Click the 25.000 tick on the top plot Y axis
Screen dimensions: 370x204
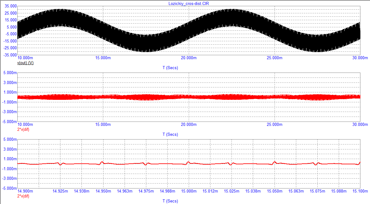[11, 13]
